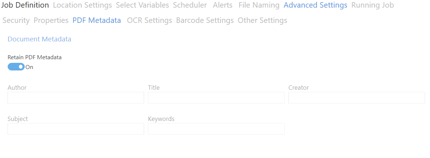Toggle the Retain PDF Metadata switch
The width and height of the screenshot is (430, 158).
(x=16, y=67)
